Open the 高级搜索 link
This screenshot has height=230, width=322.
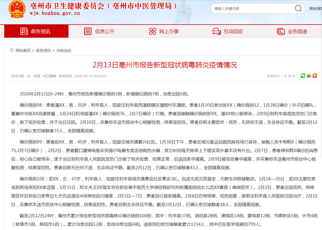[x=316, y=9]
